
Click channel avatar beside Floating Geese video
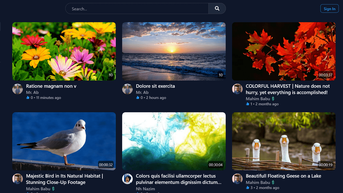237,179
